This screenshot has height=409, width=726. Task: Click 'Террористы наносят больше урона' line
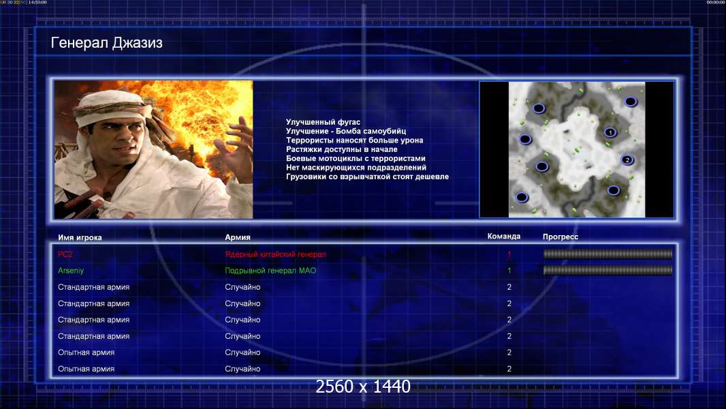coord(354,140)
